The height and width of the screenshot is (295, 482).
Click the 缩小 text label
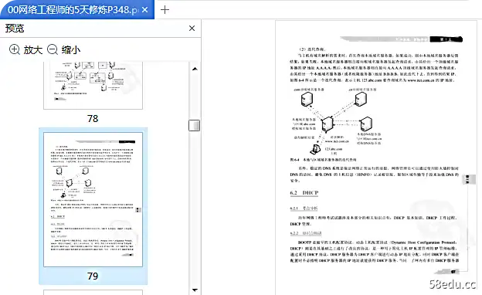pyautogui.click(x=71, y=49)
